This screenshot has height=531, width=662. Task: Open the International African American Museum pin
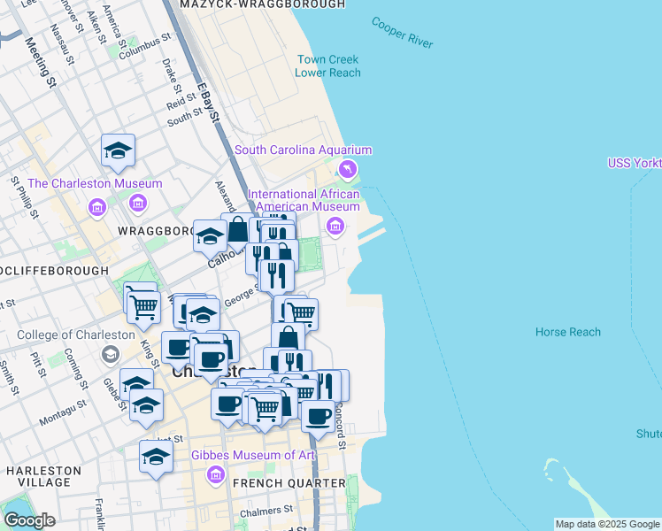click(335, 227)
